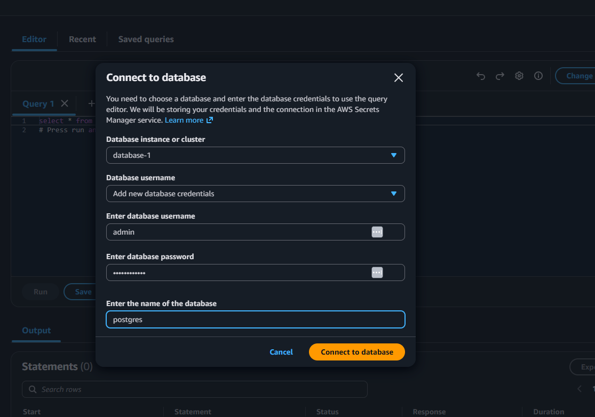
Task: Click line 1 of the query editor
Action: click(x=66, y=121)
